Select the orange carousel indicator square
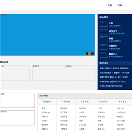The image size is (132, 132). [x=90, y=54]
